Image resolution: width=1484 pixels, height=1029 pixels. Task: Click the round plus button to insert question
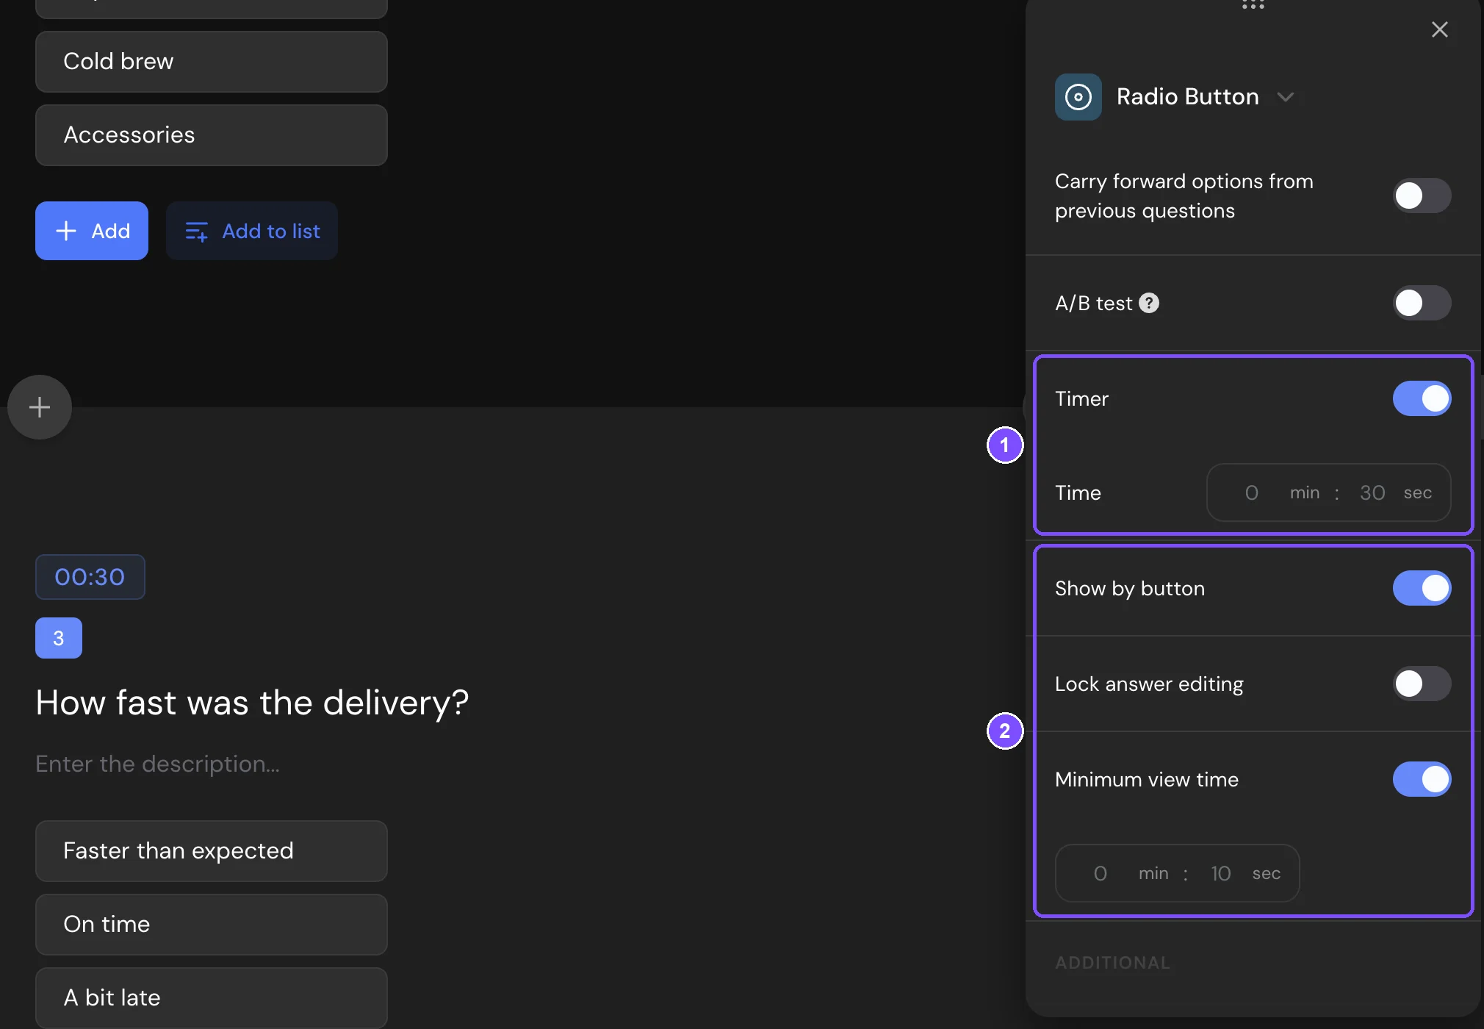(40, 407)
